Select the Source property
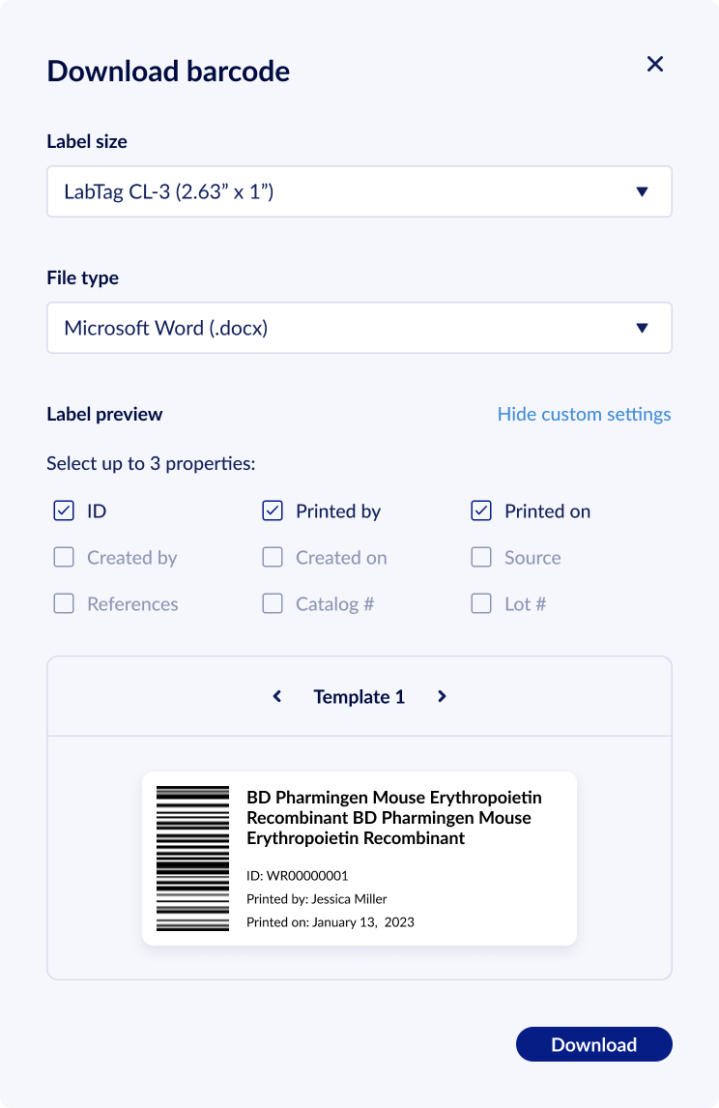The height and width of the screenshot is (1108, 719). pyautogui.click(x=481, y=557)
